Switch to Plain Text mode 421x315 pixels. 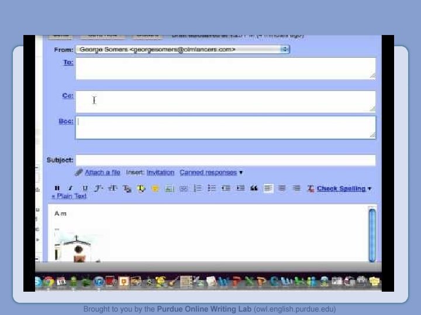point(69,197)
